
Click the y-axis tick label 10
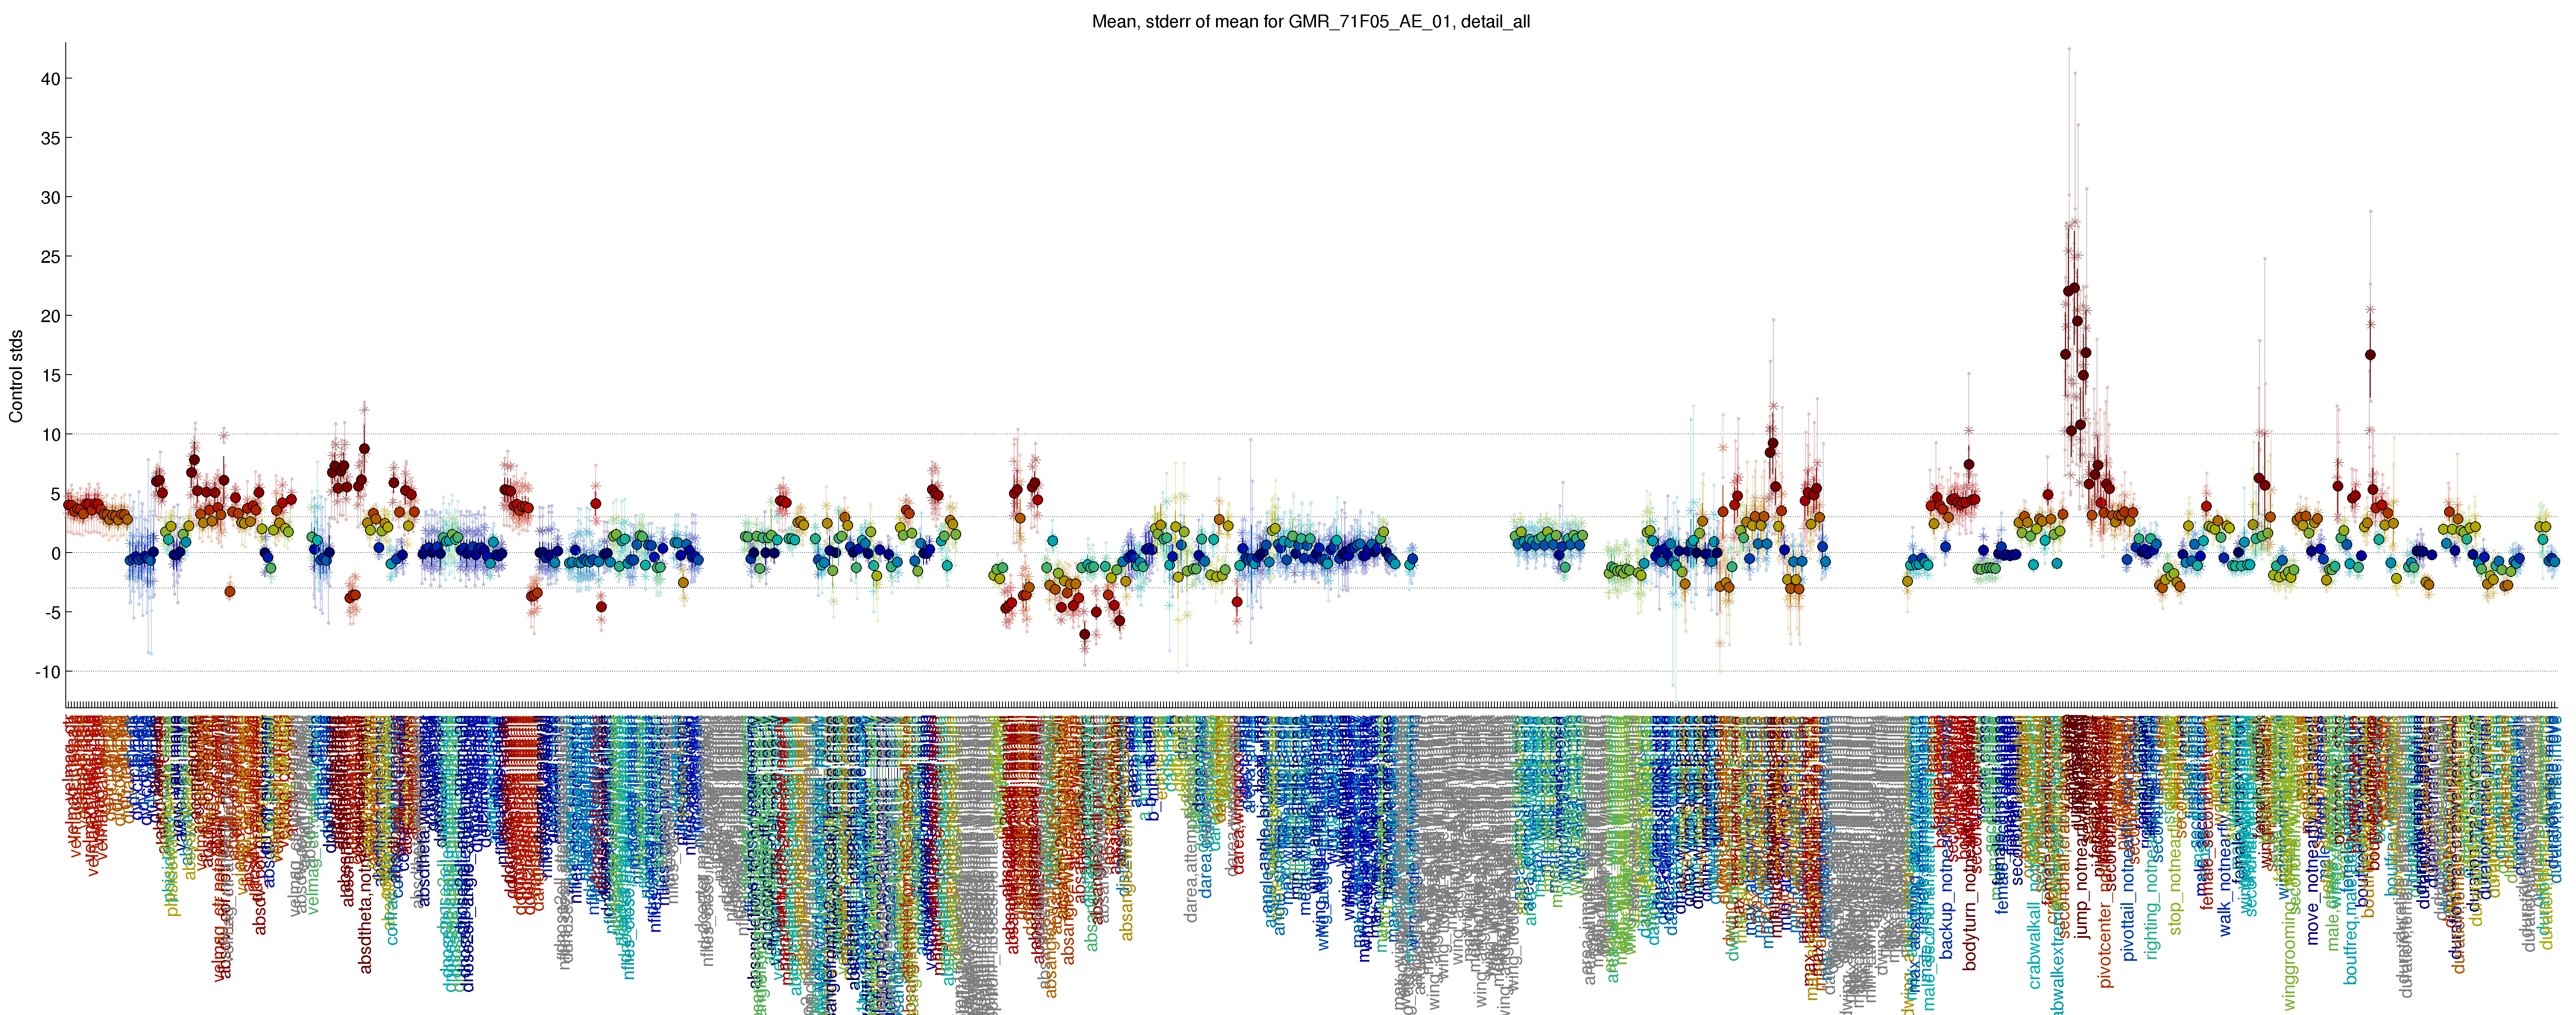tap(49, 435)
